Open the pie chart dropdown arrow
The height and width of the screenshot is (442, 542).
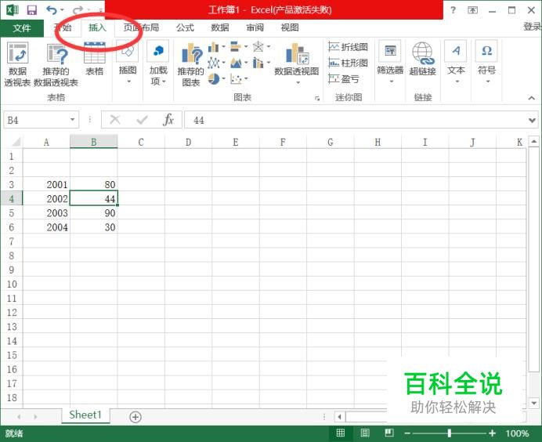coord(224,79)
